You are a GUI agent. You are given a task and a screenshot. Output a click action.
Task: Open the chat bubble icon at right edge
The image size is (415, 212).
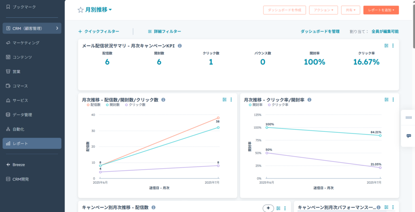[409, 136]
